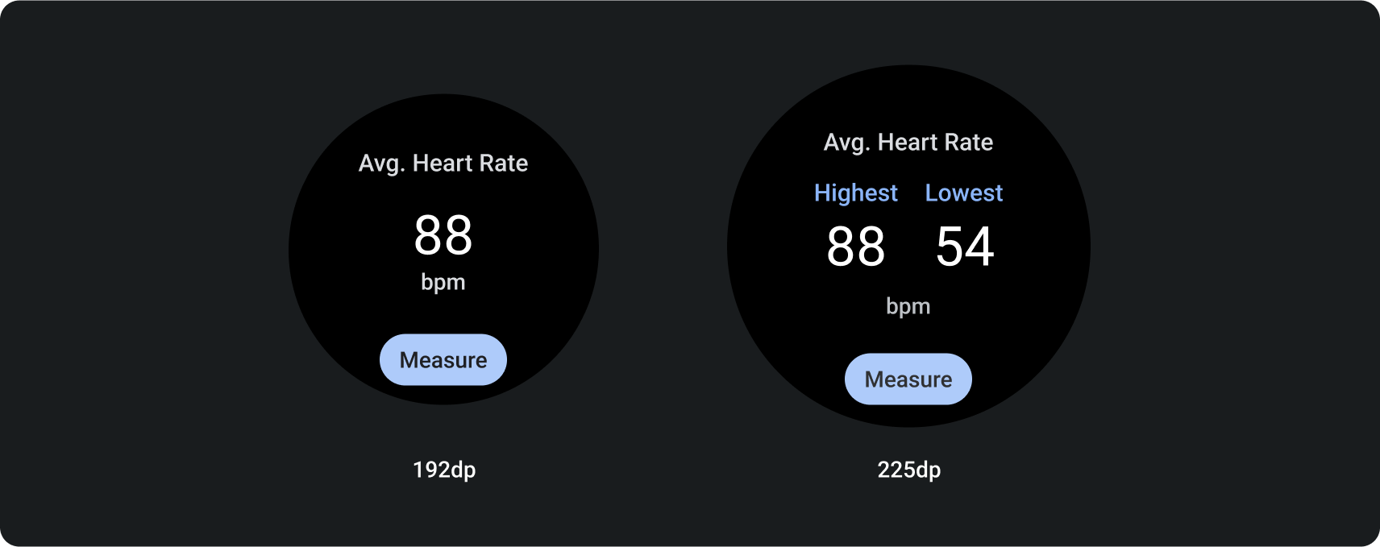Select the Lowest label
1380x547 pixels.
click(964, 193)
